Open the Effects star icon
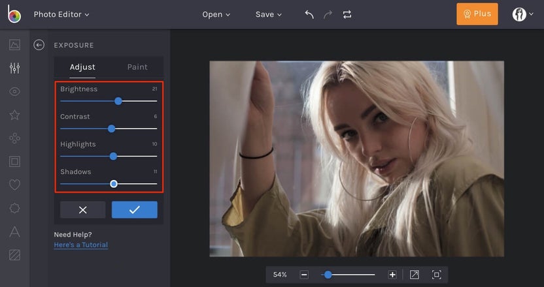The height and width of the screenshot is (287, 544). (x=14, y=115)
